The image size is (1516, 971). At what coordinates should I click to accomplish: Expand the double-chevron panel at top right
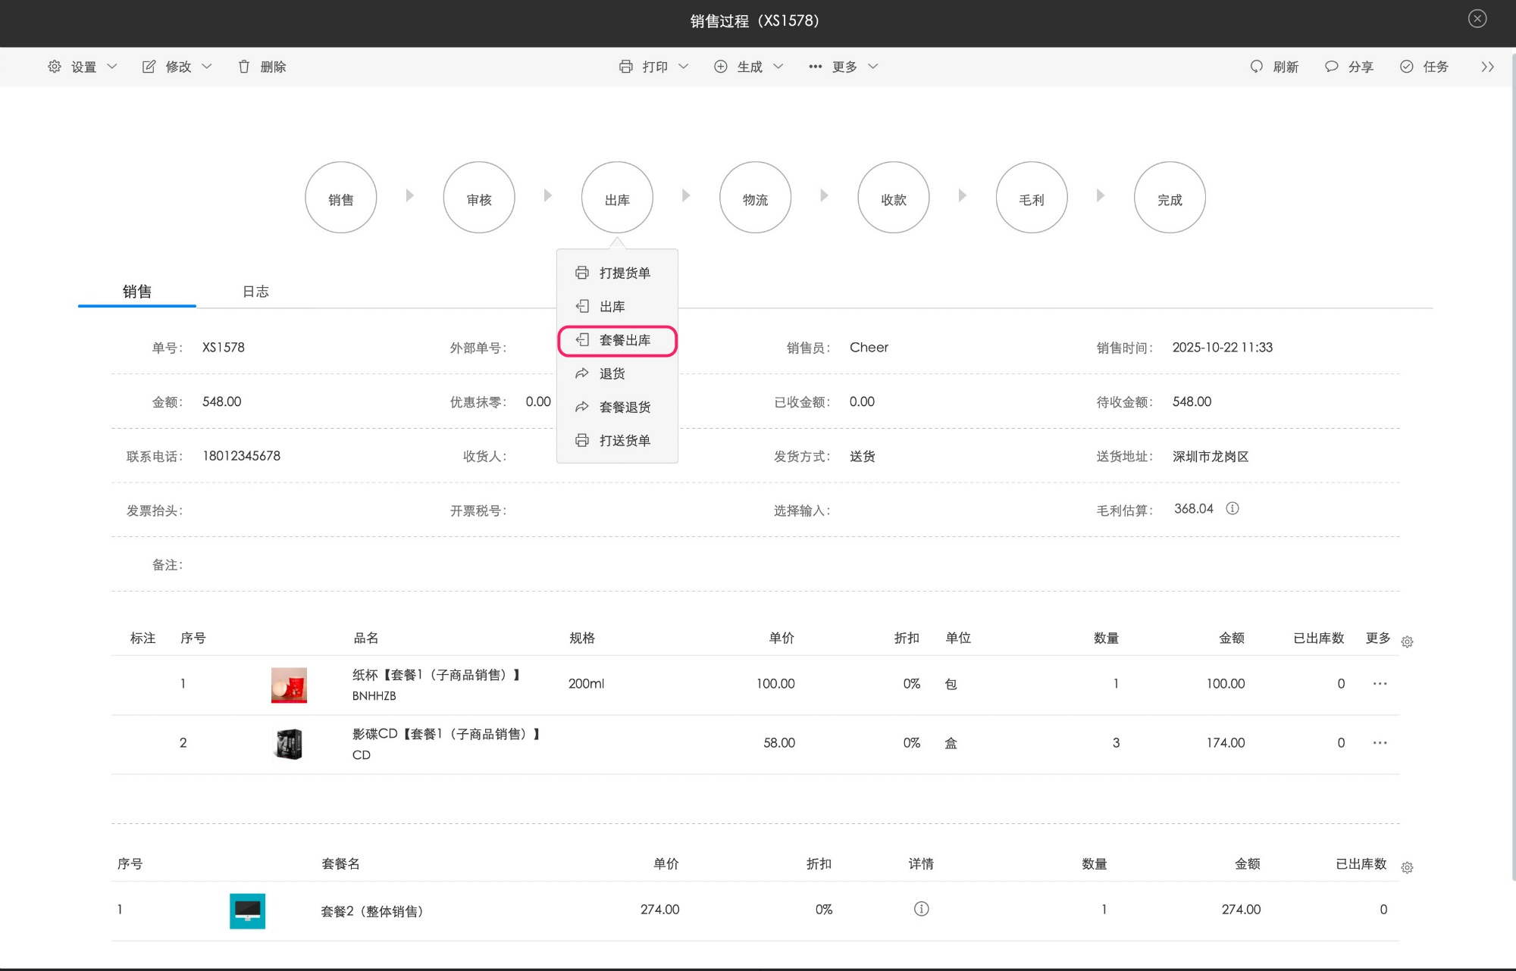point(1487,67)
